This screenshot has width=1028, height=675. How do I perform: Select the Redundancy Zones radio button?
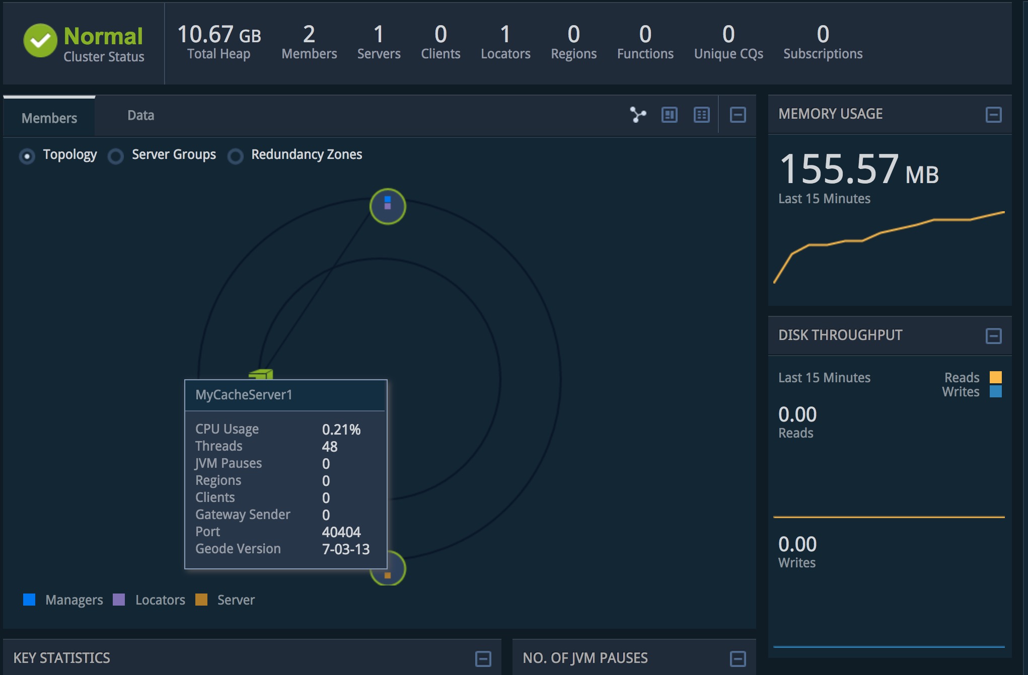point(235,156)
